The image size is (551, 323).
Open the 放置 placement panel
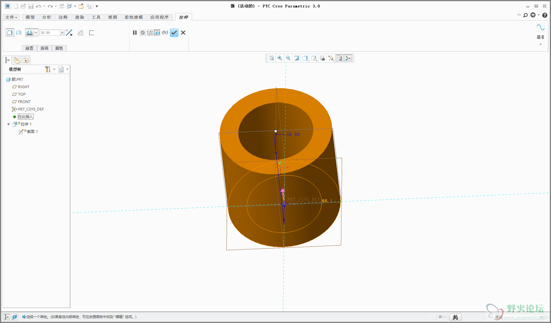30,48
